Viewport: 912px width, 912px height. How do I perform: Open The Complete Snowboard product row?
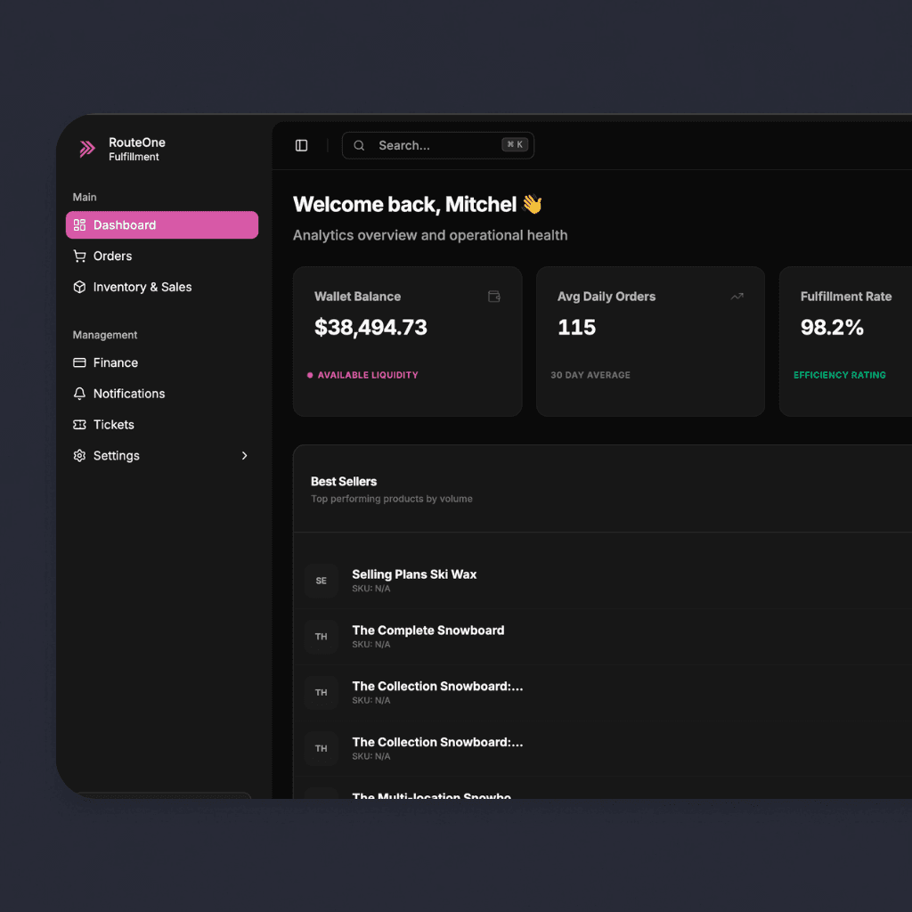(x=427, y=631)
